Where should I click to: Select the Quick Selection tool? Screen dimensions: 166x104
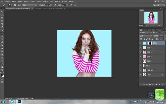click(x=2, y=21)
